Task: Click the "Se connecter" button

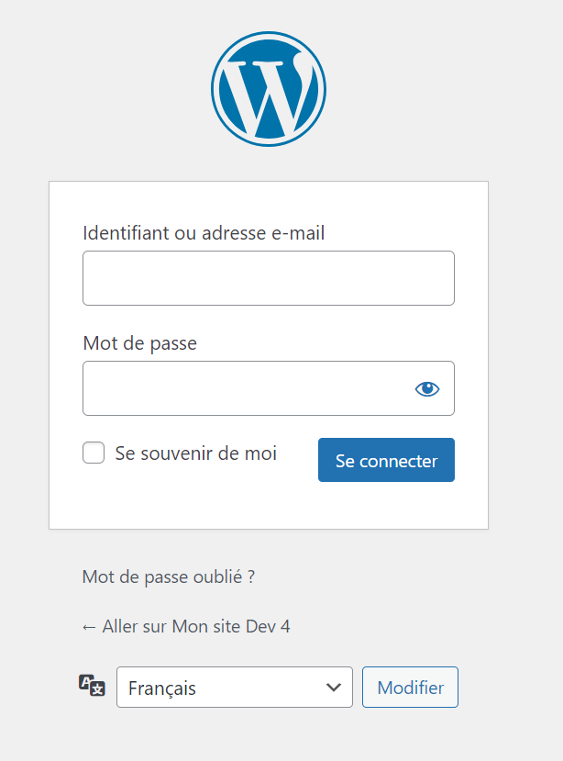Action: click(386, 460)
